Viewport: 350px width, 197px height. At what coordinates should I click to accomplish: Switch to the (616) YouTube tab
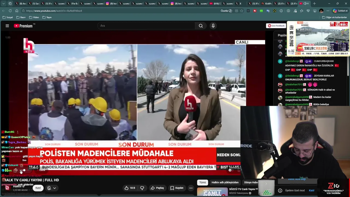[215, 4]
